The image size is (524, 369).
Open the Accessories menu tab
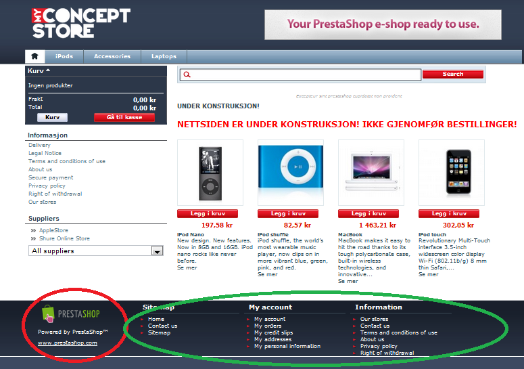click(112, 56)
